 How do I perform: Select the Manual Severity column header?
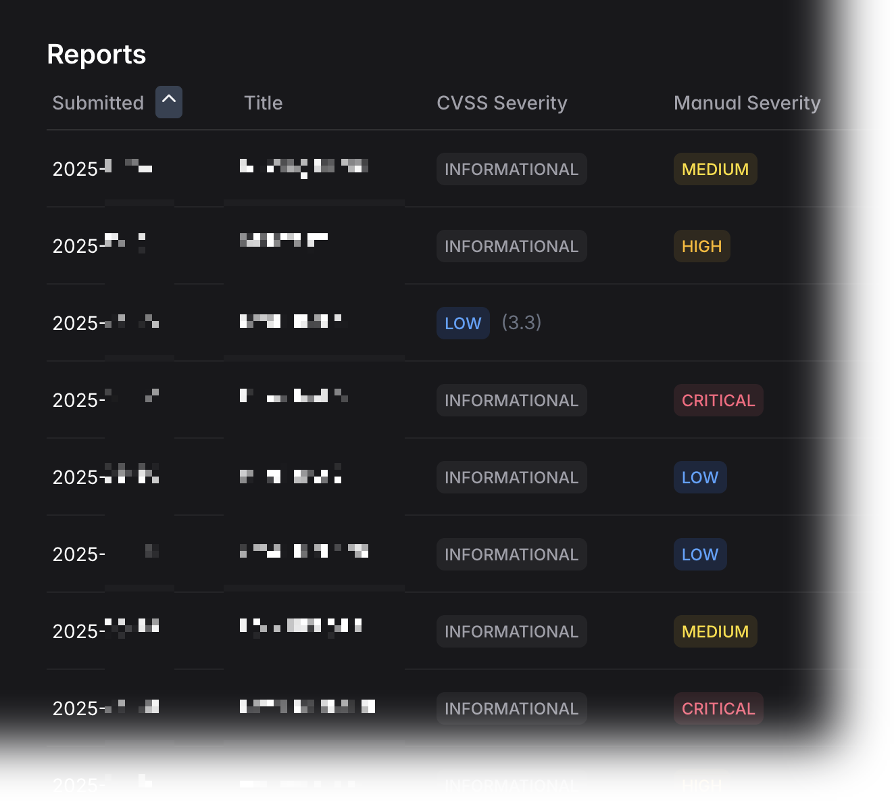tap(747, 103)
